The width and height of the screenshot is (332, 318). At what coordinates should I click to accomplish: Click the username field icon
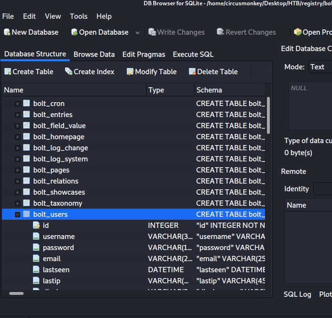click(x=36, y=236)
